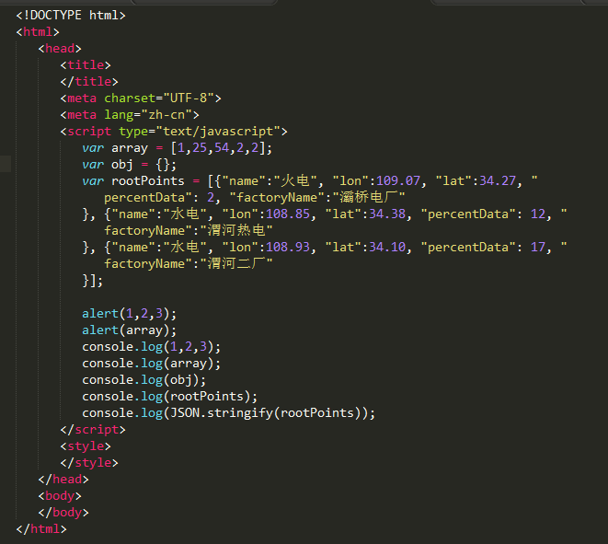Screen dimensions: 608x544
Task: Click the console.log(rootPoints); statement
Action: tap(170, 397)
